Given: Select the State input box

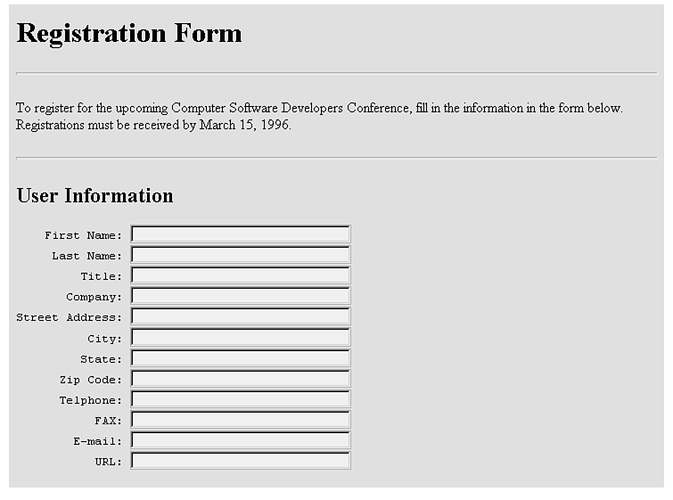Looking at the screenshot, I should pyautogui.click(x=241, y=358).
